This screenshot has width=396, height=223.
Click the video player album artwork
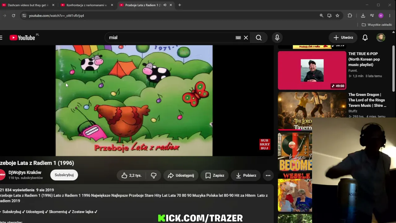coord(134,100)
